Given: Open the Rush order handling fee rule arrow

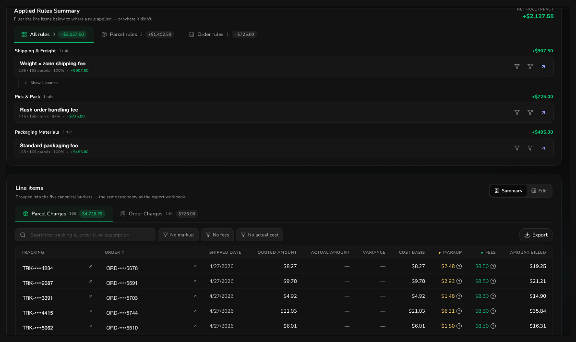Looking at the screenshot, I should tap(543, 113).
